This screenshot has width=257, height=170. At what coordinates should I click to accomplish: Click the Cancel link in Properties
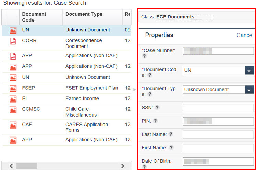pos(245,35)
